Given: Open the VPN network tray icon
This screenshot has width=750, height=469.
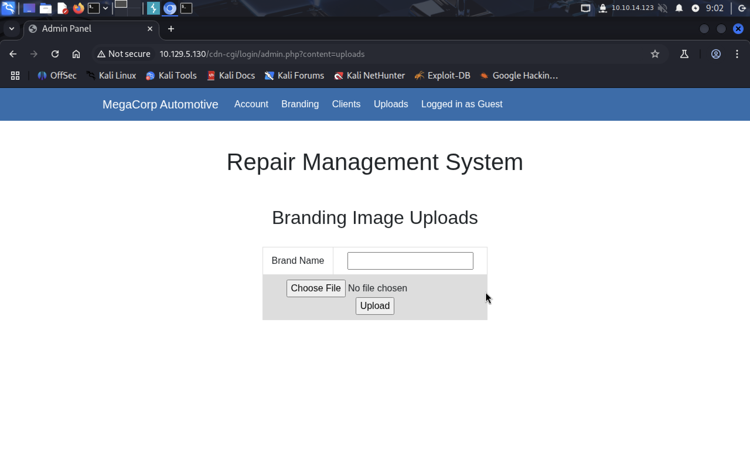Looking at the screenshot, I should [602, 8].
